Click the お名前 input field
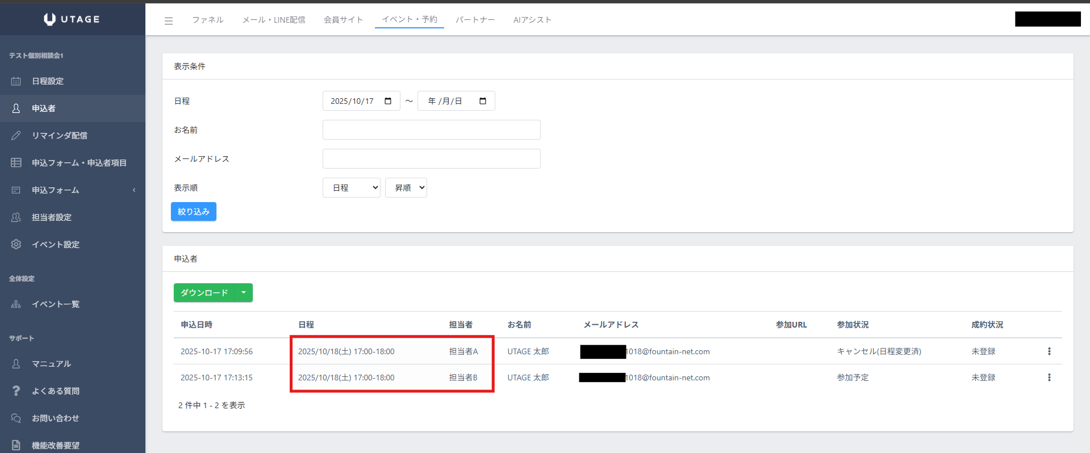Screen dimensions: 1090x453 (431, 130)
